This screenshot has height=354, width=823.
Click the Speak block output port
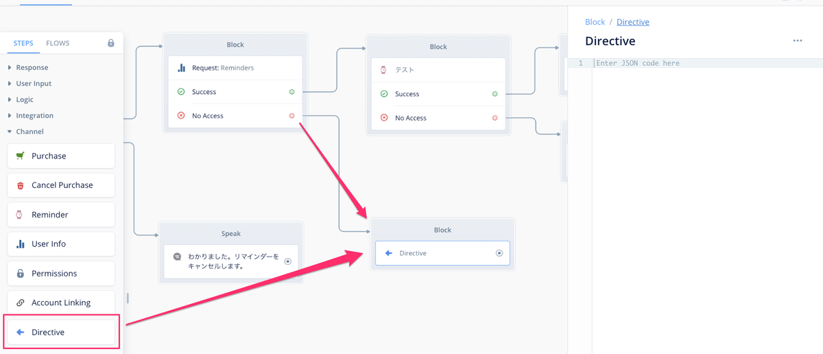(287, 261)
